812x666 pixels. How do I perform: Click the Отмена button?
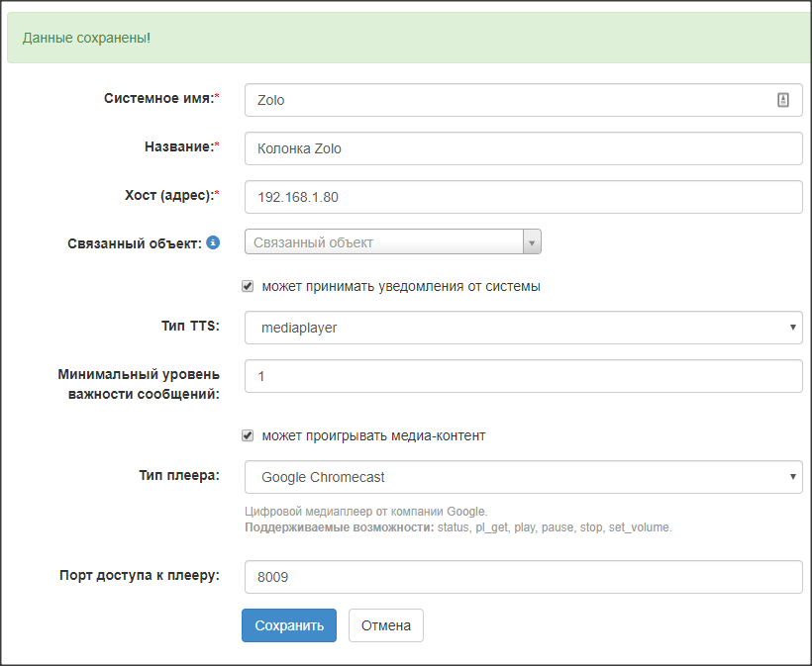coord(386,625)
